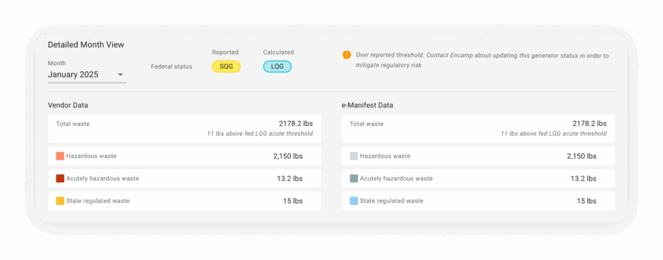Click the orange Vendor Hazardous waste swatch
663x260 pixels.
pos(60,156)
